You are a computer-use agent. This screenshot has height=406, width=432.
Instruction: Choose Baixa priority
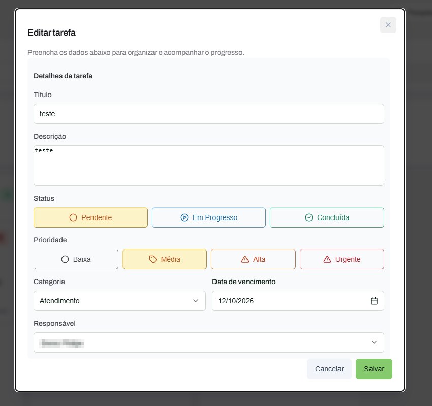(x=76, y=259)
